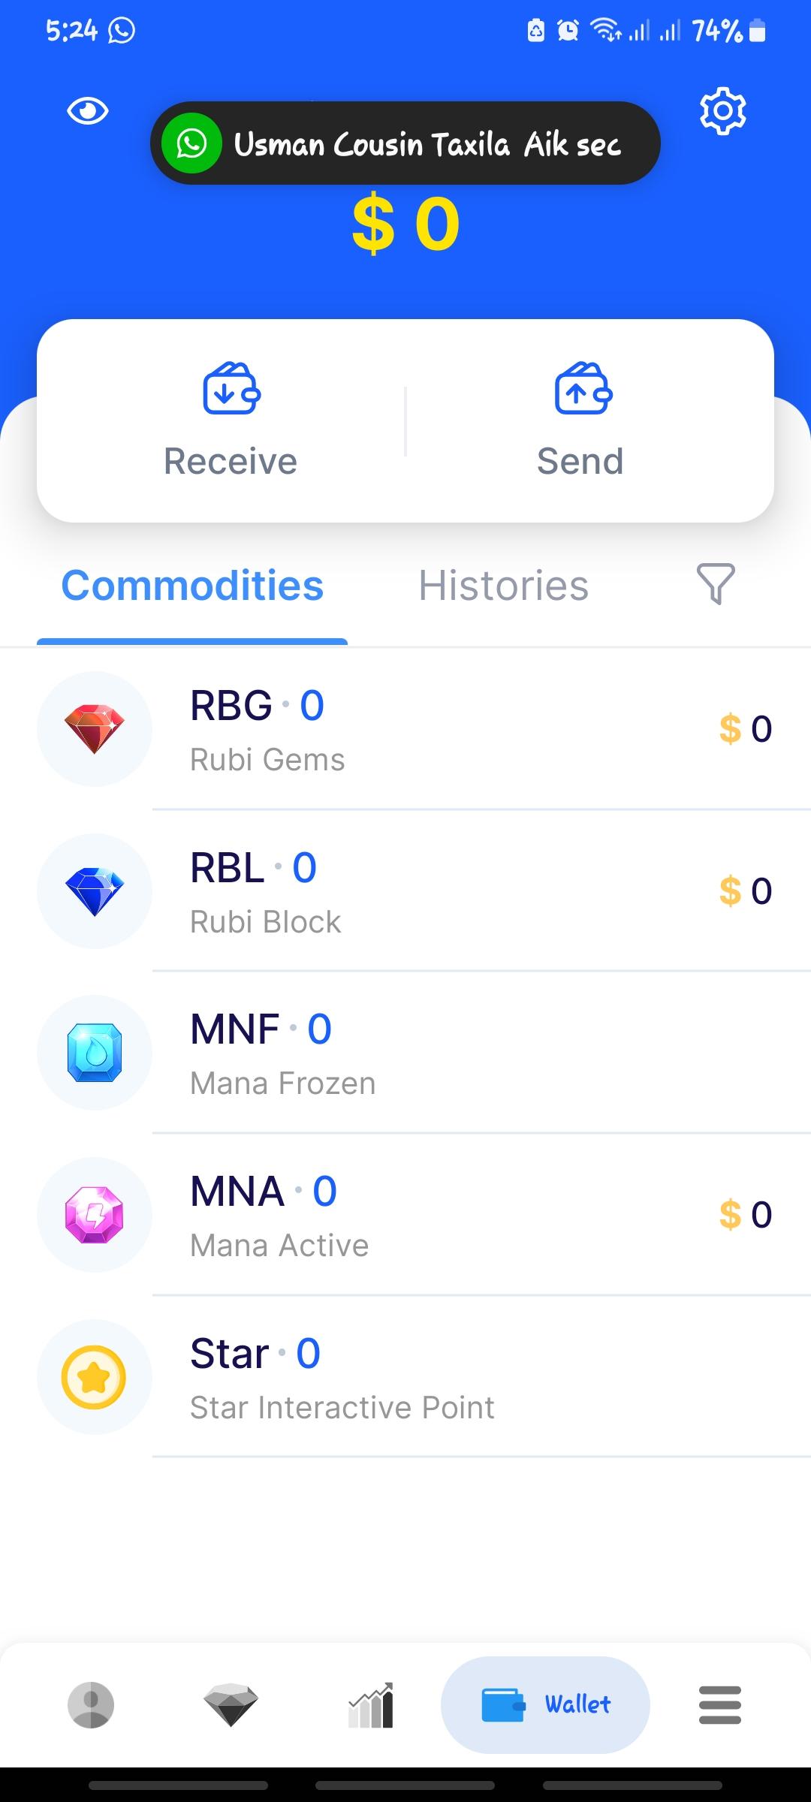Open the chart statistics tab
The image size is (811, 1802).
coord(371,1704)
